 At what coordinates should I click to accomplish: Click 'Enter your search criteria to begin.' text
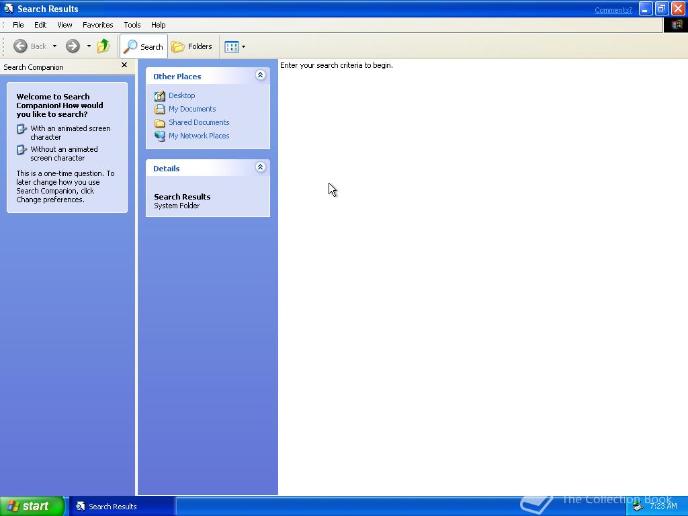336,65
